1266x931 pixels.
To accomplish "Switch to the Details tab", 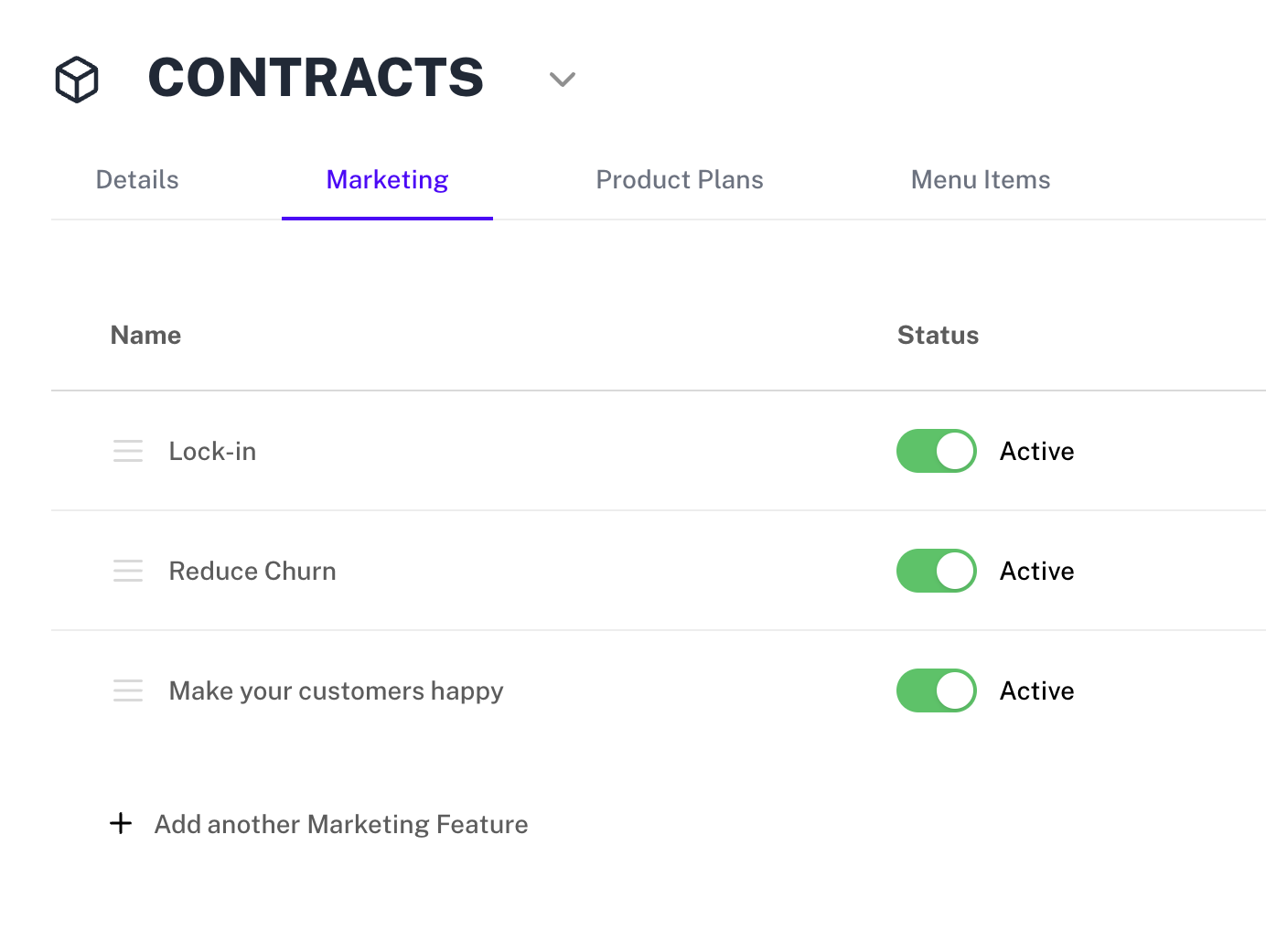I will point(136,179).
